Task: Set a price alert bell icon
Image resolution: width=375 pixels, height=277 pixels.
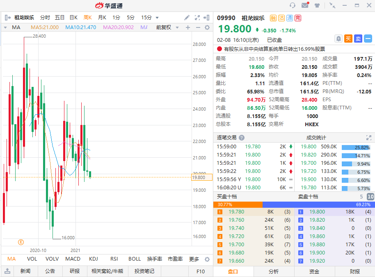Action: pyautogui.click(x=338, y=39)
